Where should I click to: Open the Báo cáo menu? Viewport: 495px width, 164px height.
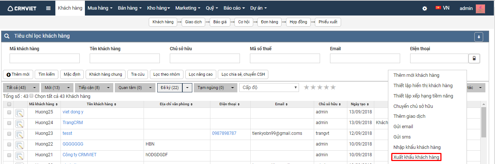click(x=234, y=8)
